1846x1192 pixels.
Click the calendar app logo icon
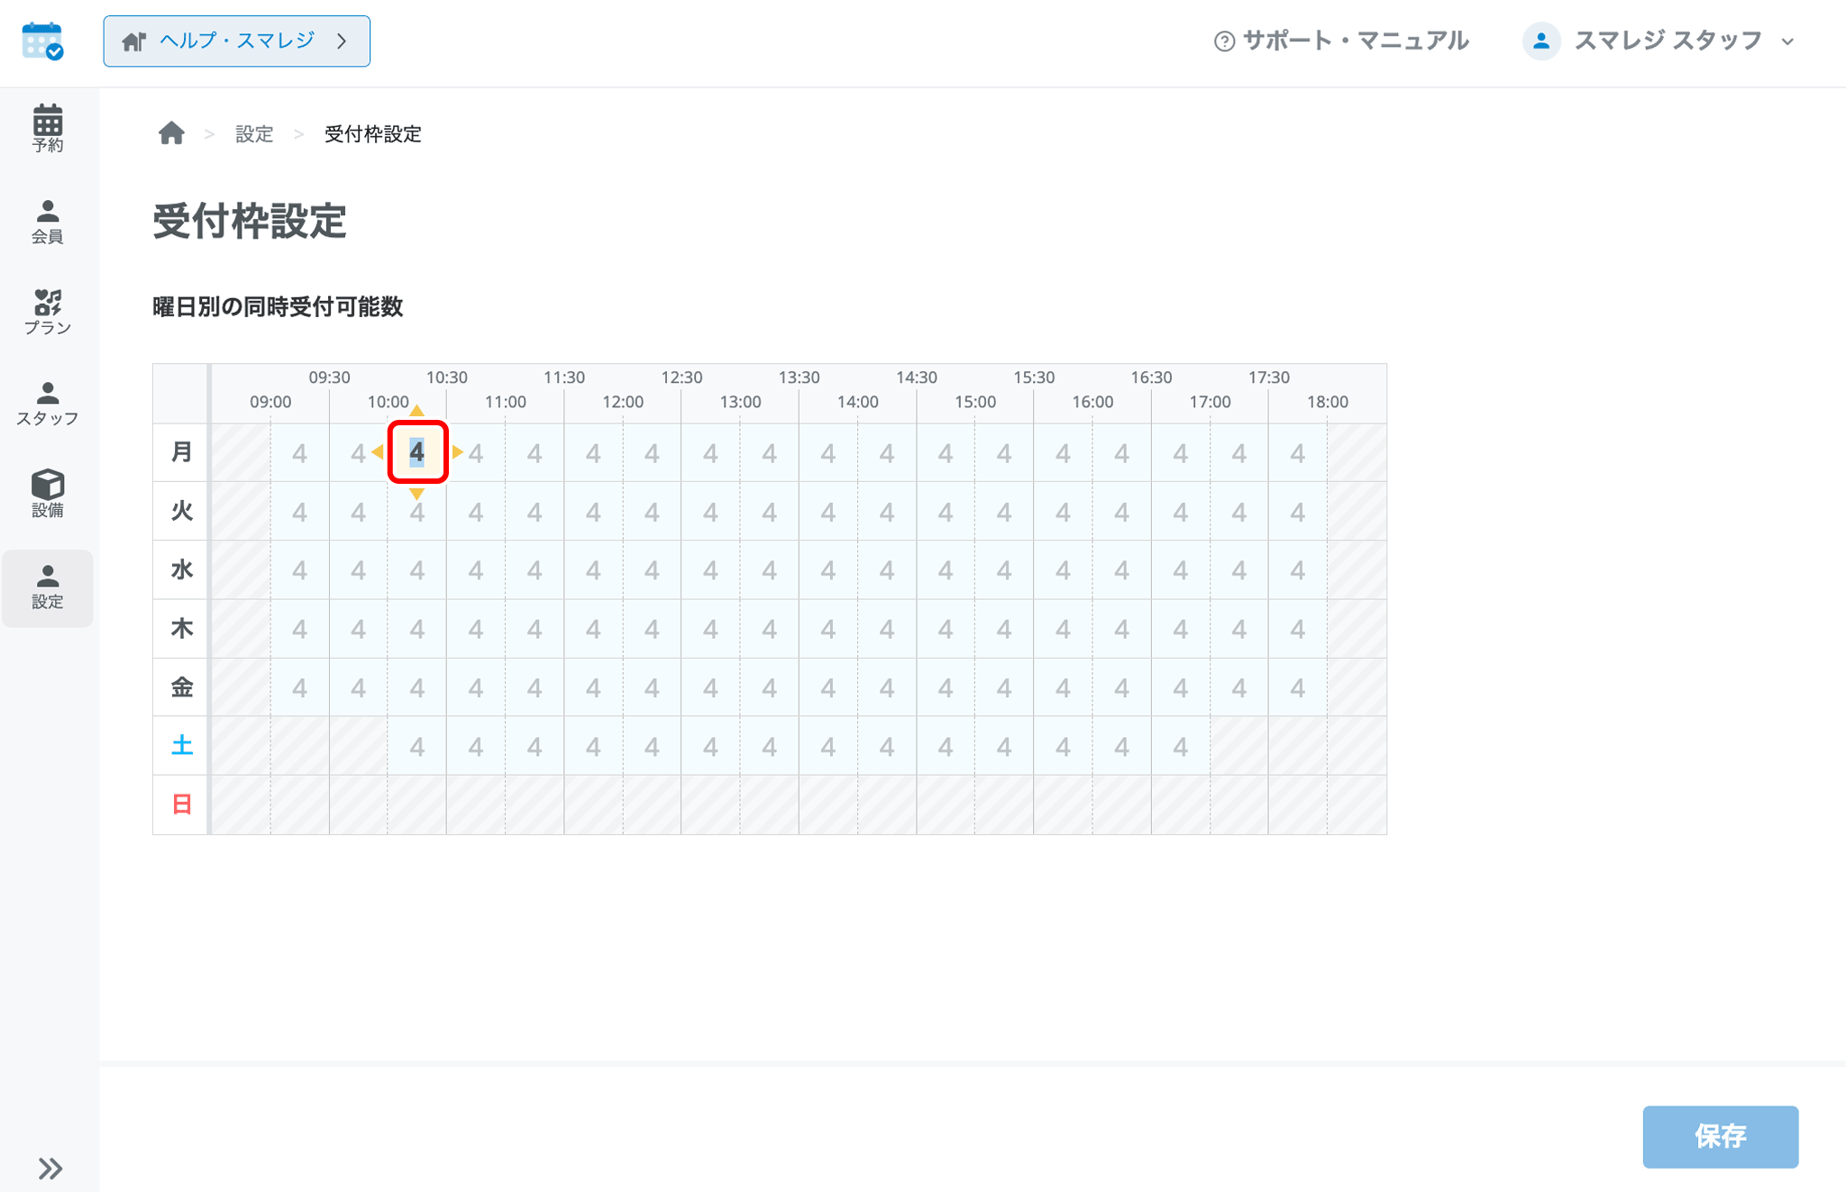click(x=42, y=41)
